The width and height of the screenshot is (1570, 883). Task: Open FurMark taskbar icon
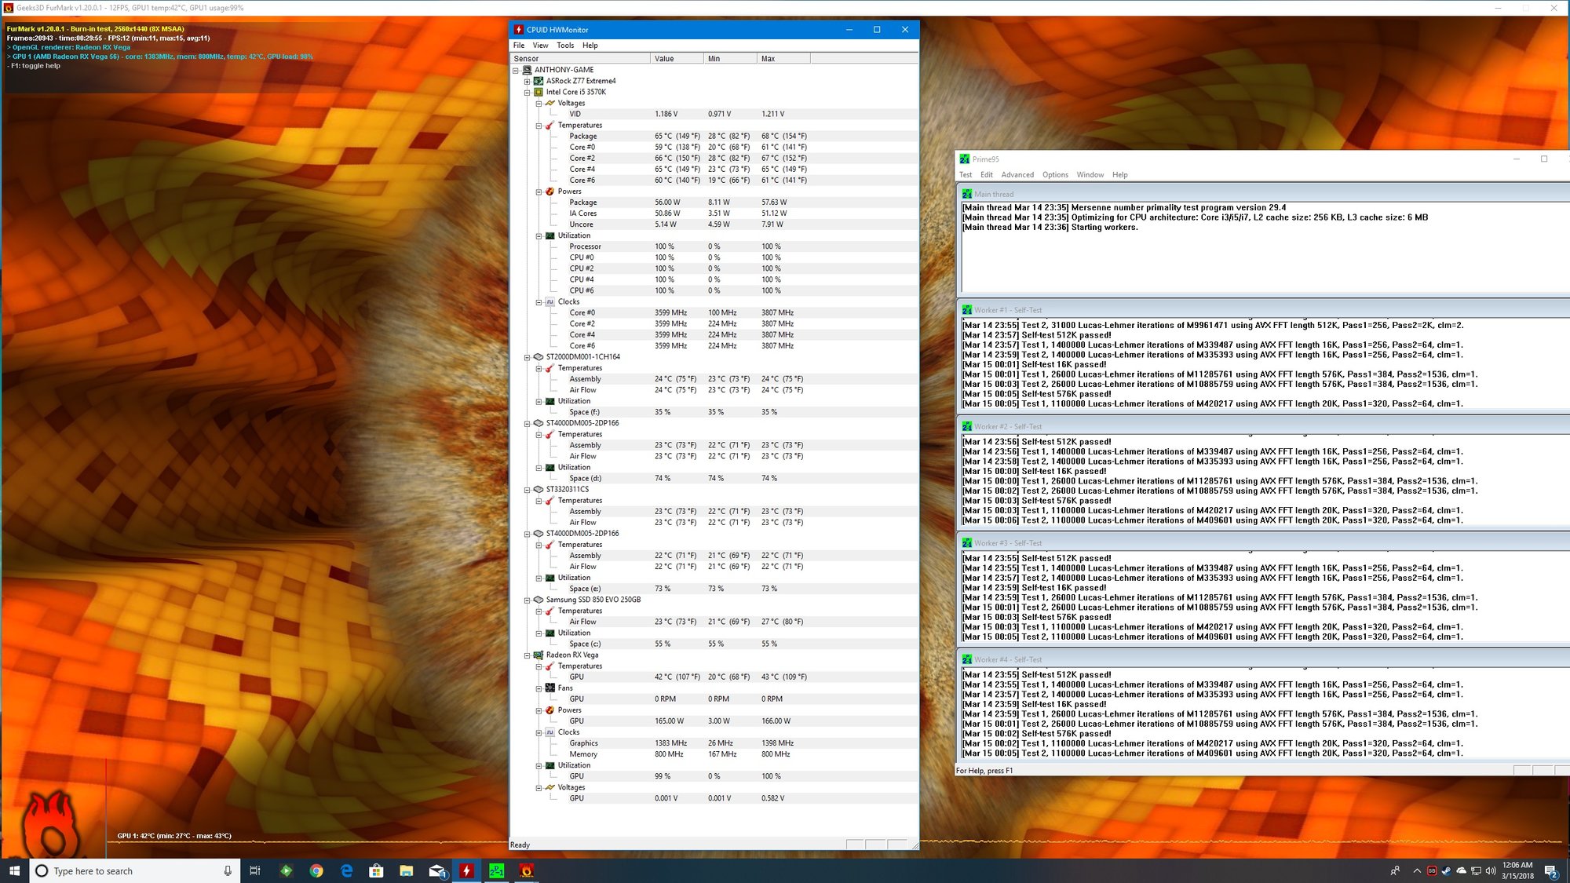point(527,870)
